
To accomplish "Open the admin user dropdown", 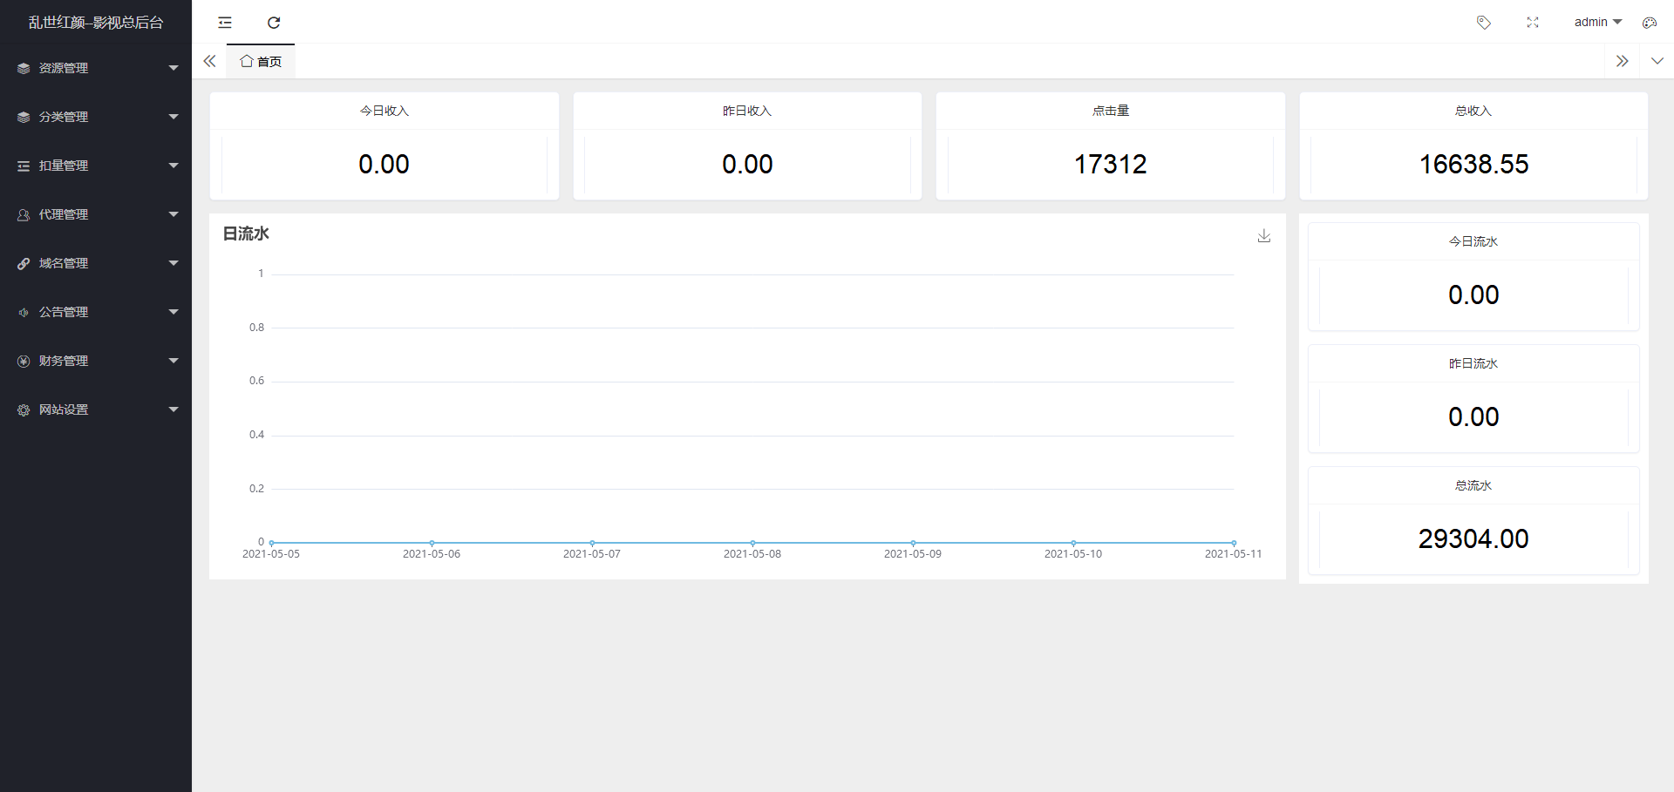I will [1597, 23].
